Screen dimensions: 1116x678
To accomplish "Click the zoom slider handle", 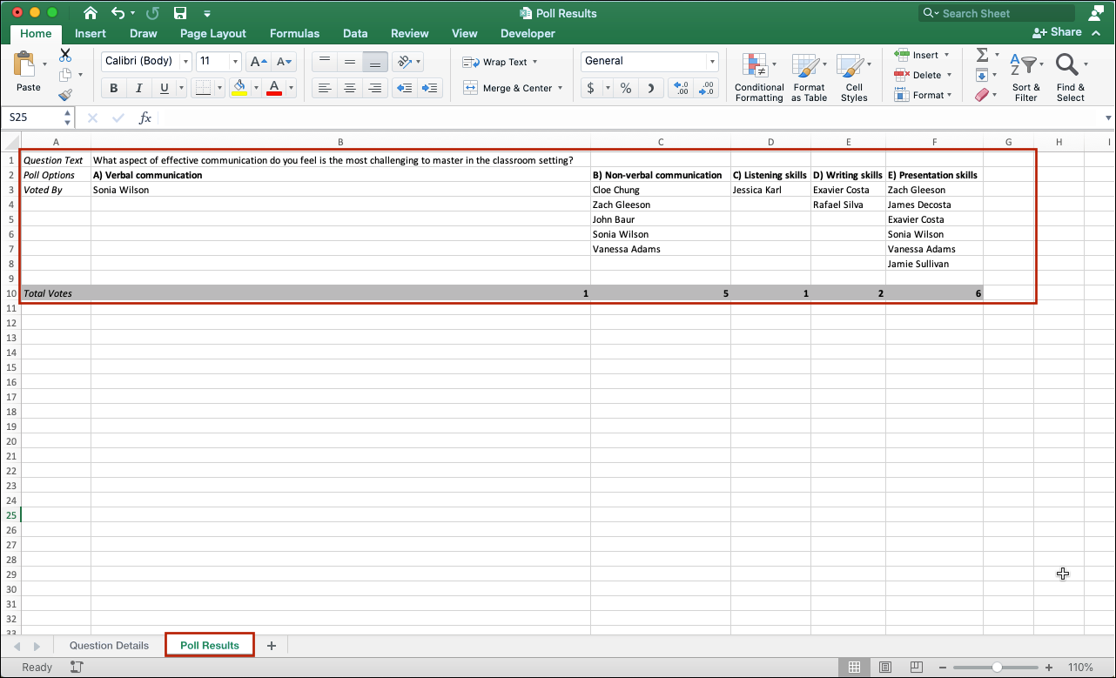I will click(x=997, y=668).
